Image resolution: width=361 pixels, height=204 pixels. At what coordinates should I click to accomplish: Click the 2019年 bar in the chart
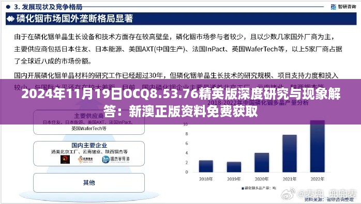coord(234,167)
